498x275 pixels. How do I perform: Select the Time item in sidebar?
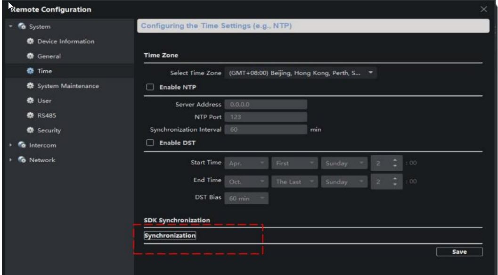coord(45,71)
